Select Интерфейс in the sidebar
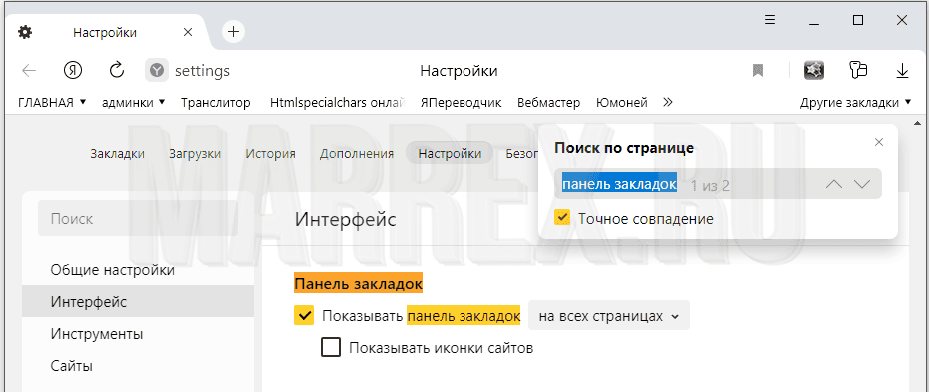Viewport: 929px width, 392px height. pyautogui.click(x=138, y=302)
